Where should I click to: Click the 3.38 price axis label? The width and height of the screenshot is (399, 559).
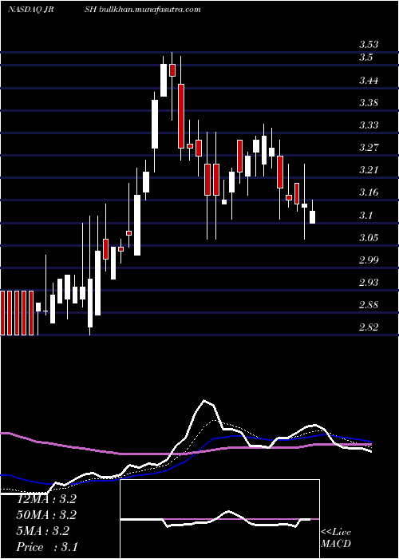tap(369, 103)
